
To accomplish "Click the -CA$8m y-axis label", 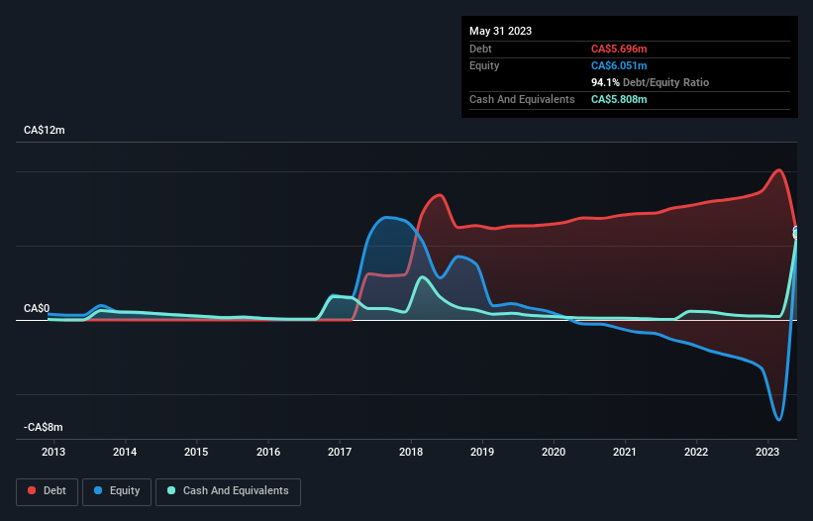I will coord(43,427).
